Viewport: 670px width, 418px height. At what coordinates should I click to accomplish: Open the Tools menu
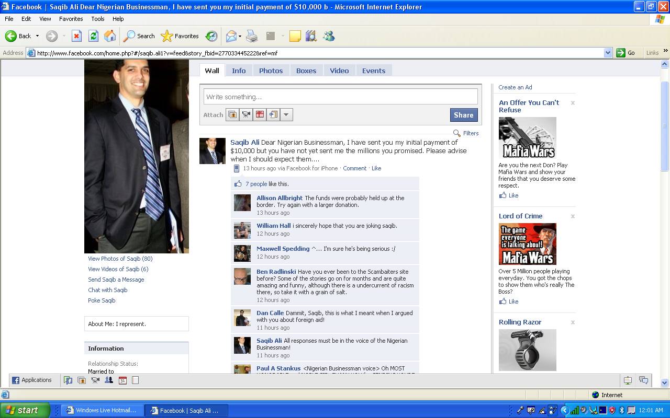(98, 19)
